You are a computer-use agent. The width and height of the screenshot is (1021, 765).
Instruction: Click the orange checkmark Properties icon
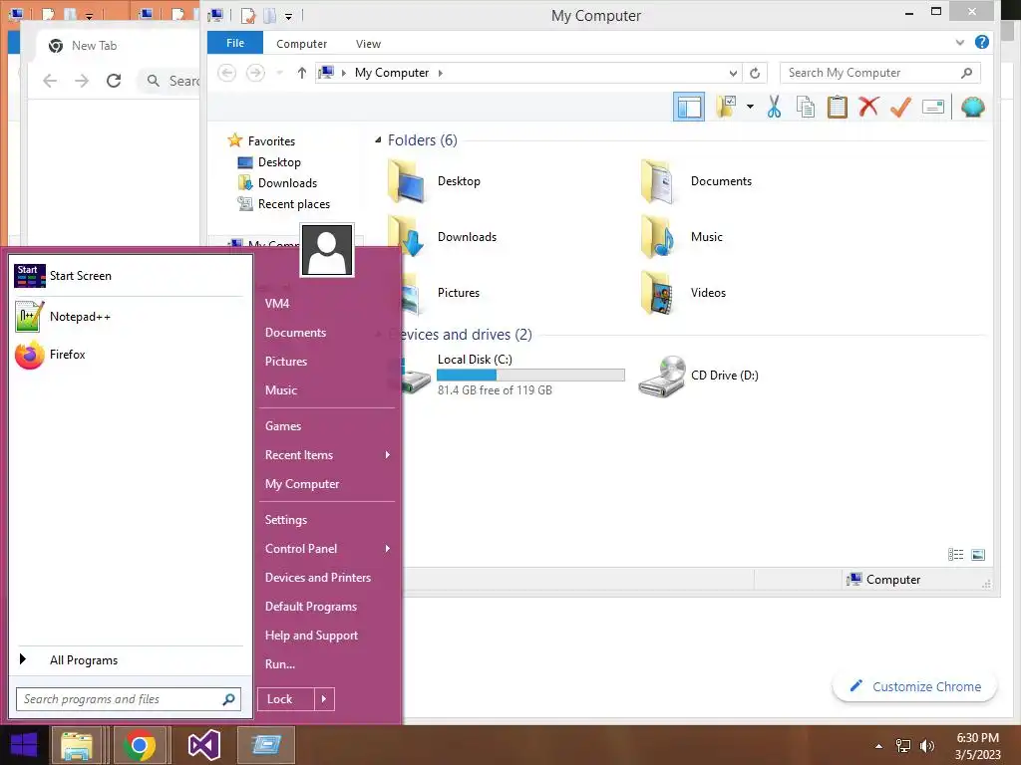(x=900, y=107)
